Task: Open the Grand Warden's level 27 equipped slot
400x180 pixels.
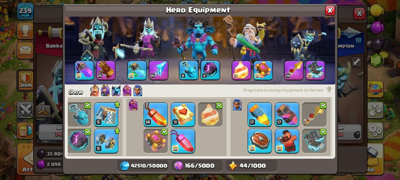Action: (241, 70)
